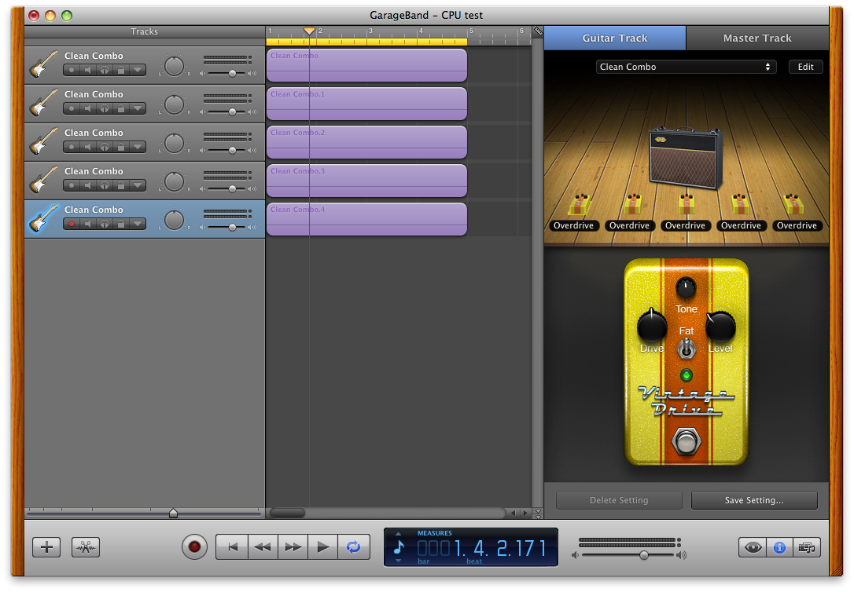Adjust the master volume slider
Image resolution: width=854 pixels, height=592 pixels.
(644, 555)
